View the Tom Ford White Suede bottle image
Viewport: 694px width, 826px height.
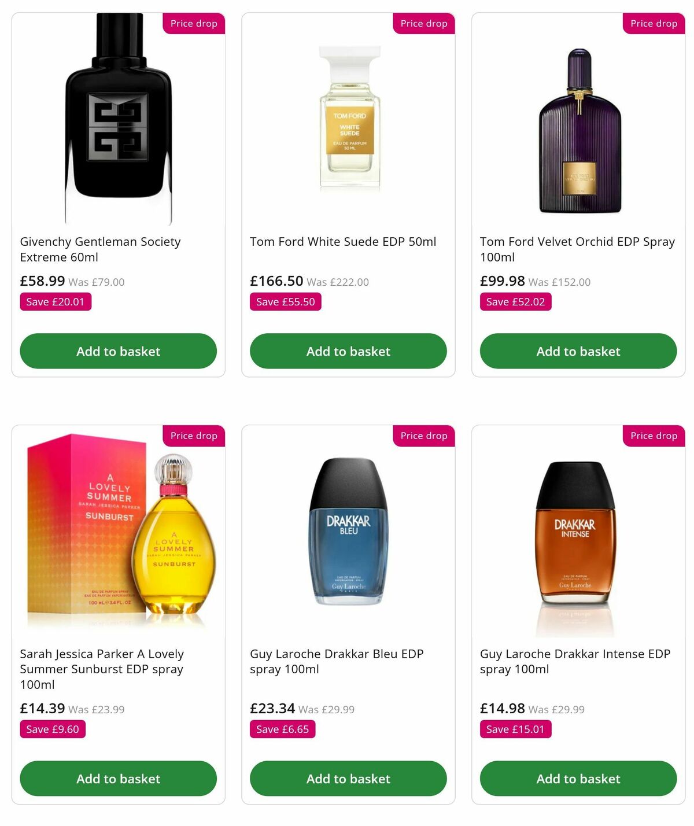(x=348, y=116)
